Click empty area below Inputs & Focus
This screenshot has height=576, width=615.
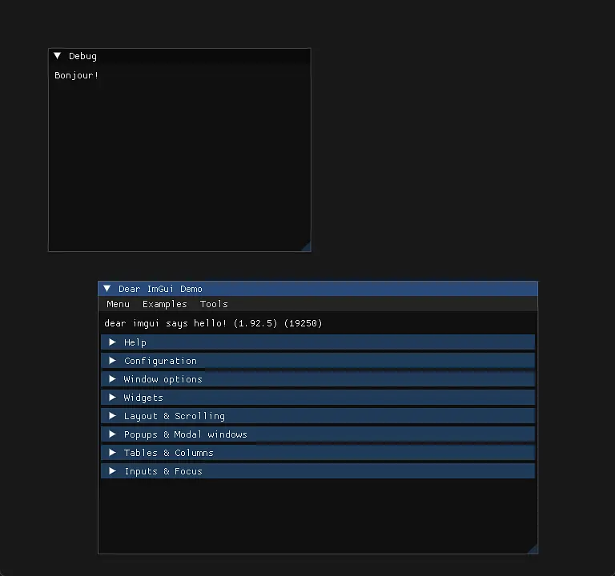(x=317, y=516)
